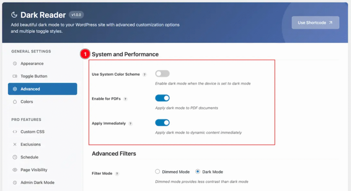
Task: Click the arrow icon in Use Shortcode button
Action: pos(331,23)
